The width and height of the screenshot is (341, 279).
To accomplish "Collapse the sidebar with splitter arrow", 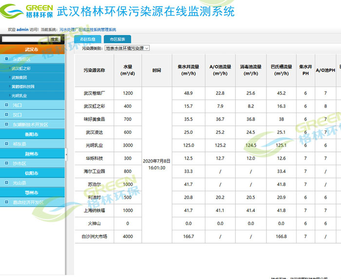I will tap(66, 154).
